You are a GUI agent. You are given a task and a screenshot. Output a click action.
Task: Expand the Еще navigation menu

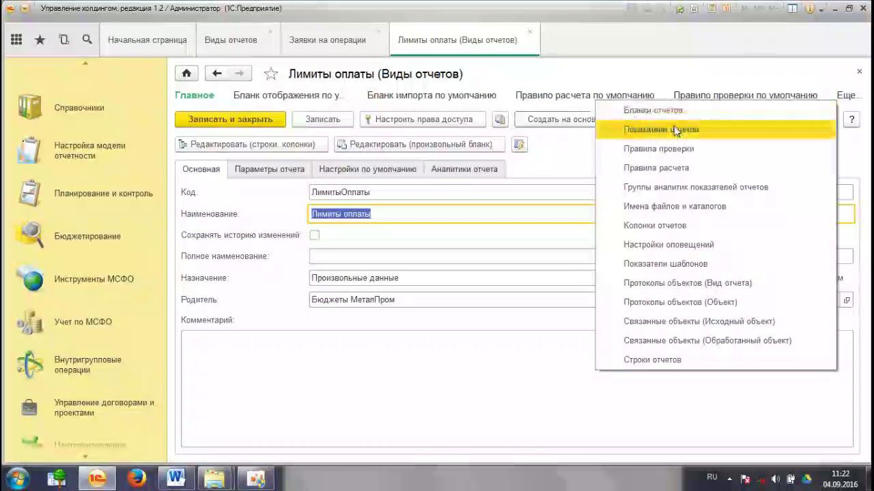click(845, 95)
